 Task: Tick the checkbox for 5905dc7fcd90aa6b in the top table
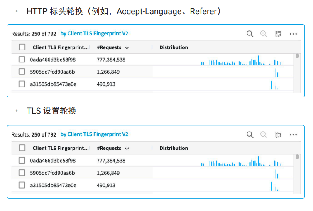[22, 72]
